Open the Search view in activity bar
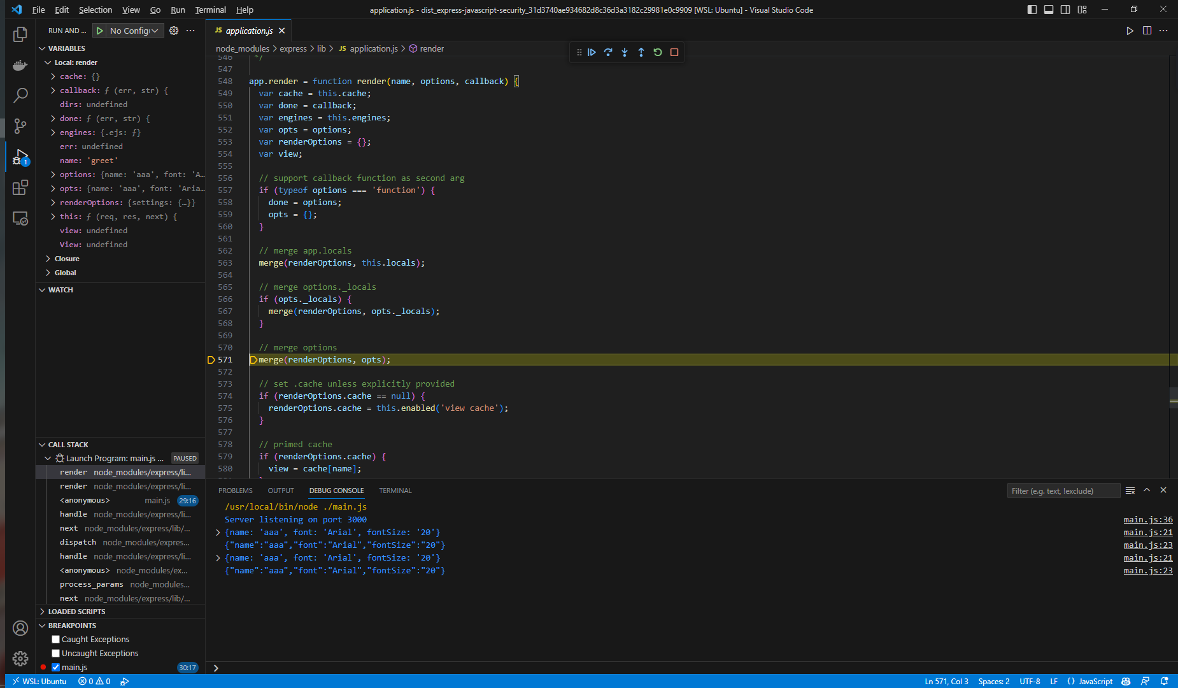The image size is (1178, 688). (x=20, y=96)
